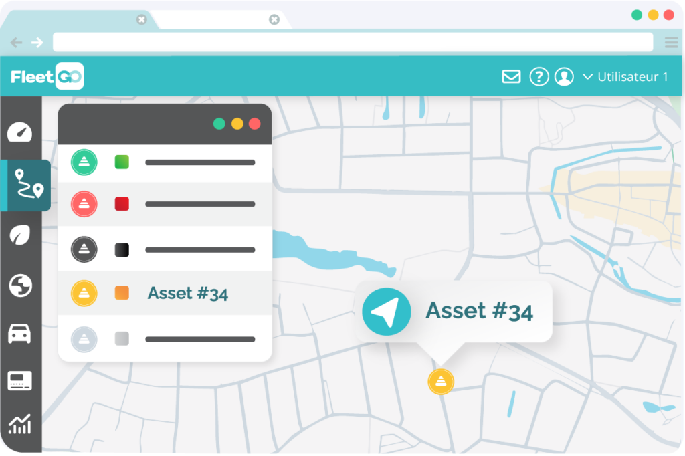This screenshot has height=456, width=685.
Task: Click the red dot on asset panel header
Action: pyautogui.click(x=255, y=124)
